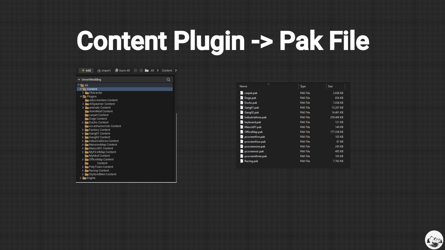Go forward with the right arrow history button
Viewport: 445px width, 250px height.
click(x=141, y=70)
